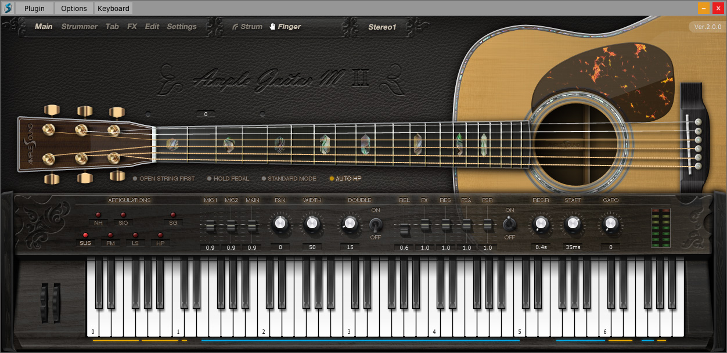727x353 pixels.
Task: Click the MIC1 value 0.9 field
Action: (210, 248)
